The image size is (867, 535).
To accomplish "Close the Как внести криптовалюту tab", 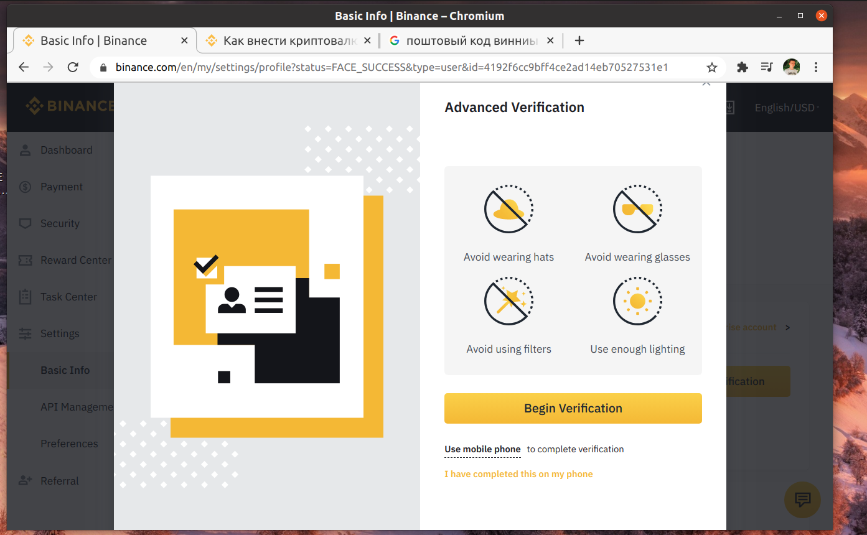I will tap(367, 40).
